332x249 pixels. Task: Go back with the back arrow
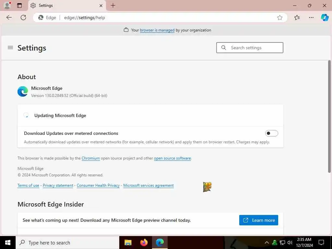coord(9,18)
